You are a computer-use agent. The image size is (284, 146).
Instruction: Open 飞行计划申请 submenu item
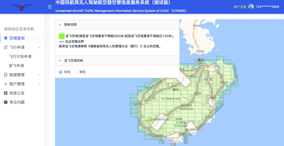tap(20, 56)
